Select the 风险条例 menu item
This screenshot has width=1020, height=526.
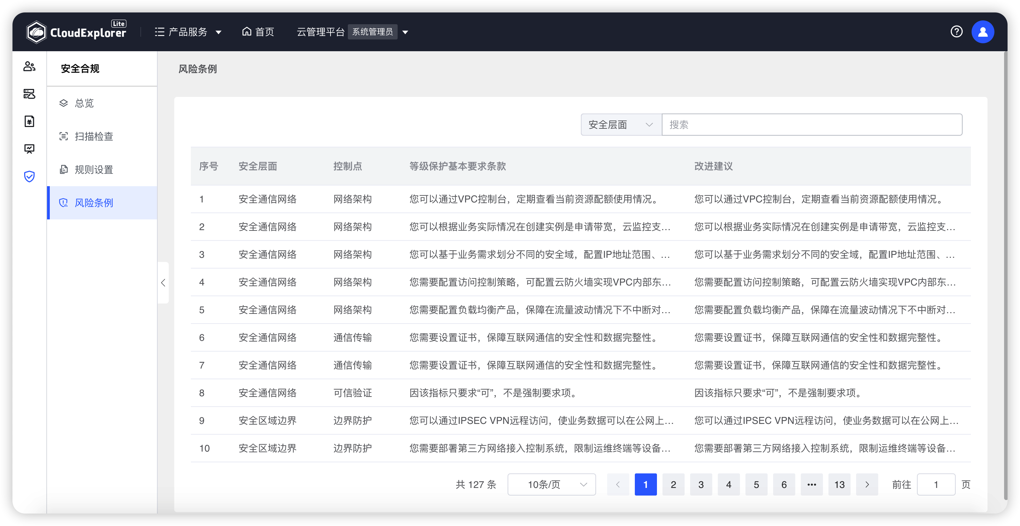(x=93, y=202)
